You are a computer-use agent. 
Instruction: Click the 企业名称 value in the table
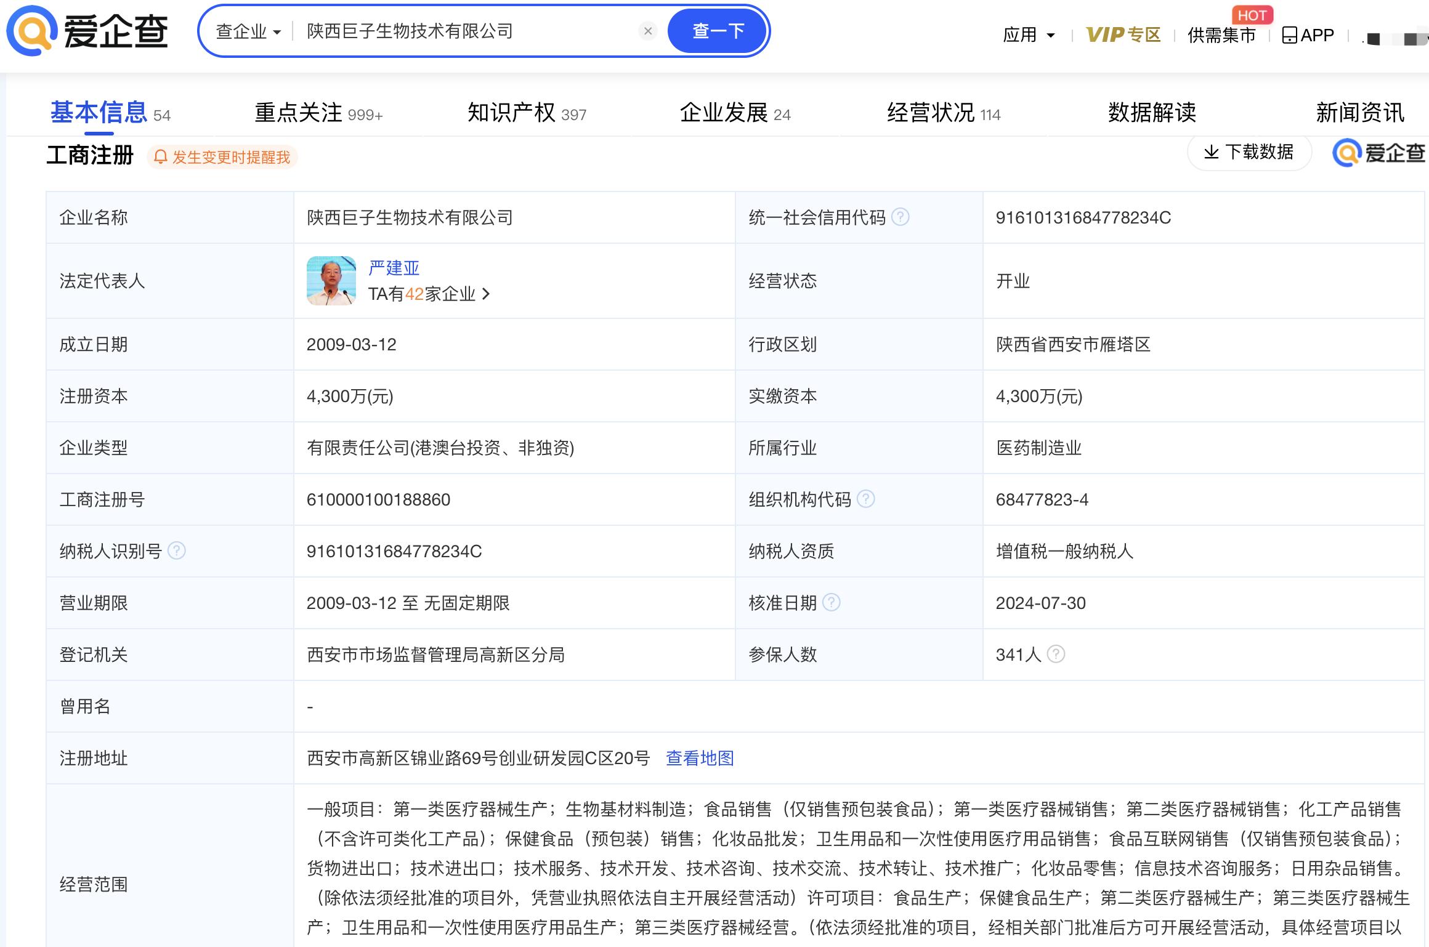point(410,217)
